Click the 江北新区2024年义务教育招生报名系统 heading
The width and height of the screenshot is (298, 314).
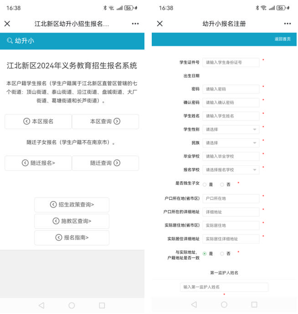(72, 66)
